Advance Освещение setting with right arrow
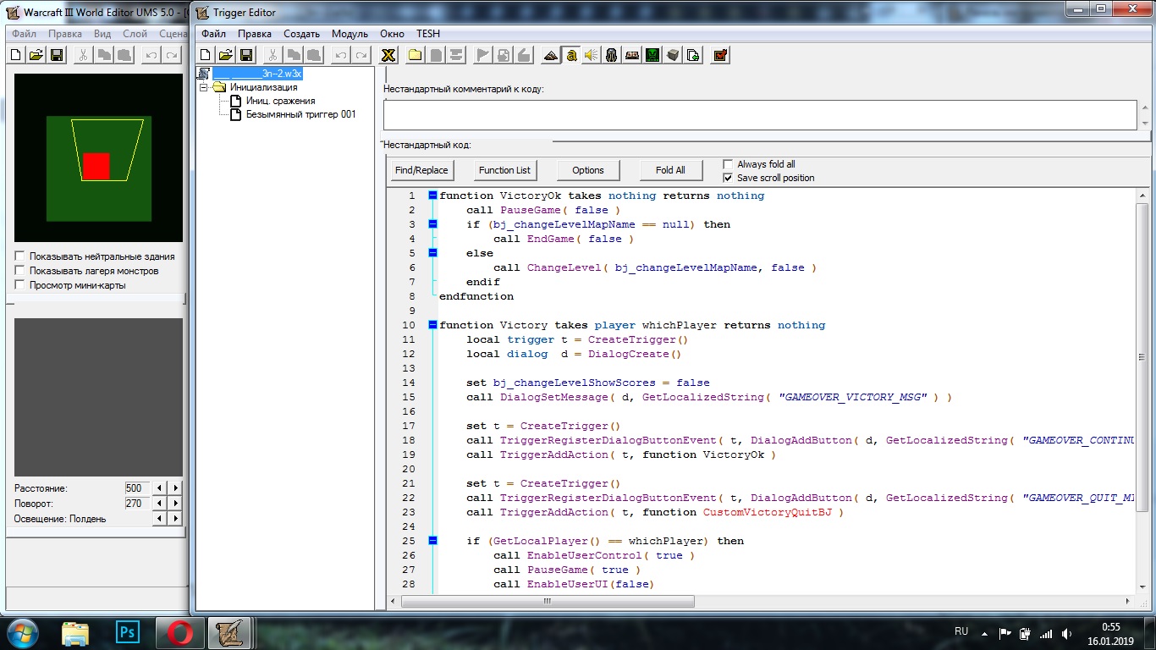Screen dimensions: 1156x650 [x=175, y=518]
